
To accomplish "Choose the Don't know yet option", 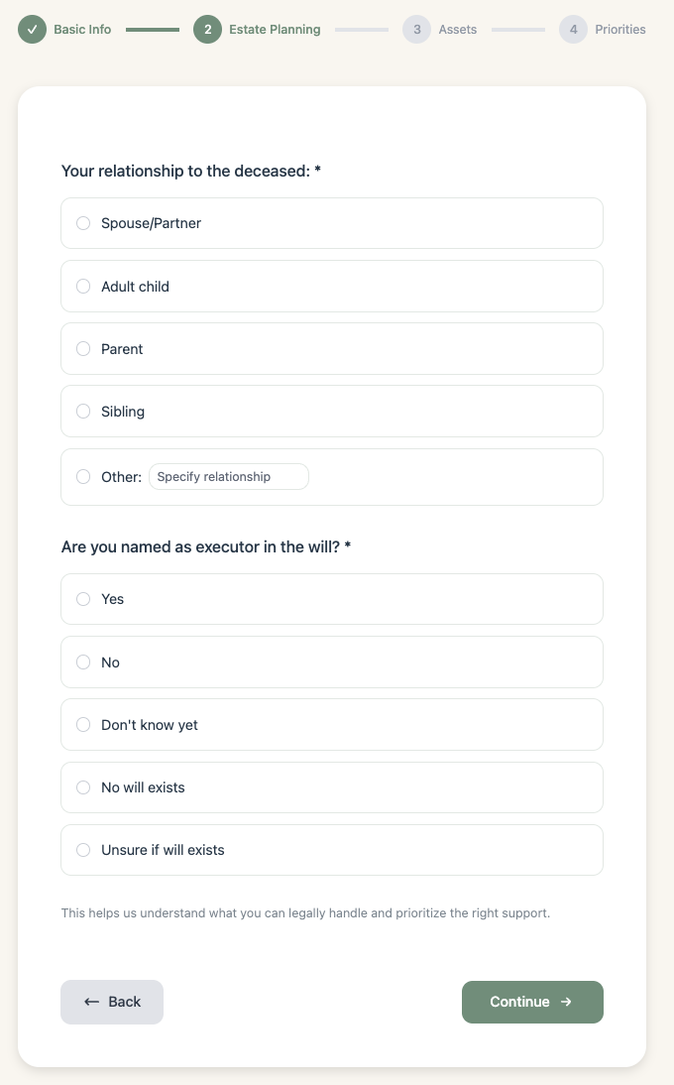I will pyautogui.click(x=83, y=724).
